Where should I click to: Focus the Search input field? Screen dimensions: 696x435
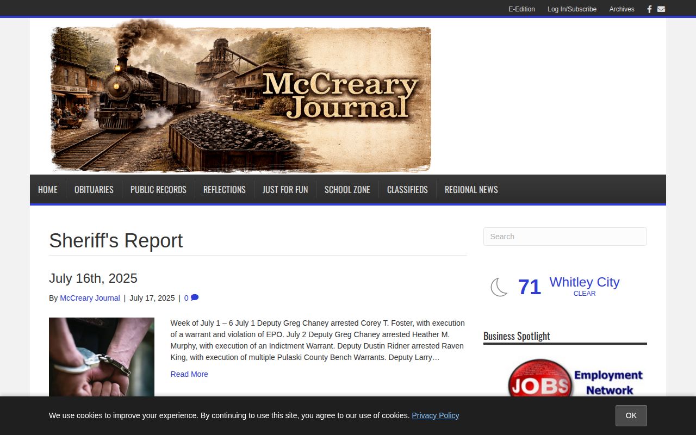point(565,237)
